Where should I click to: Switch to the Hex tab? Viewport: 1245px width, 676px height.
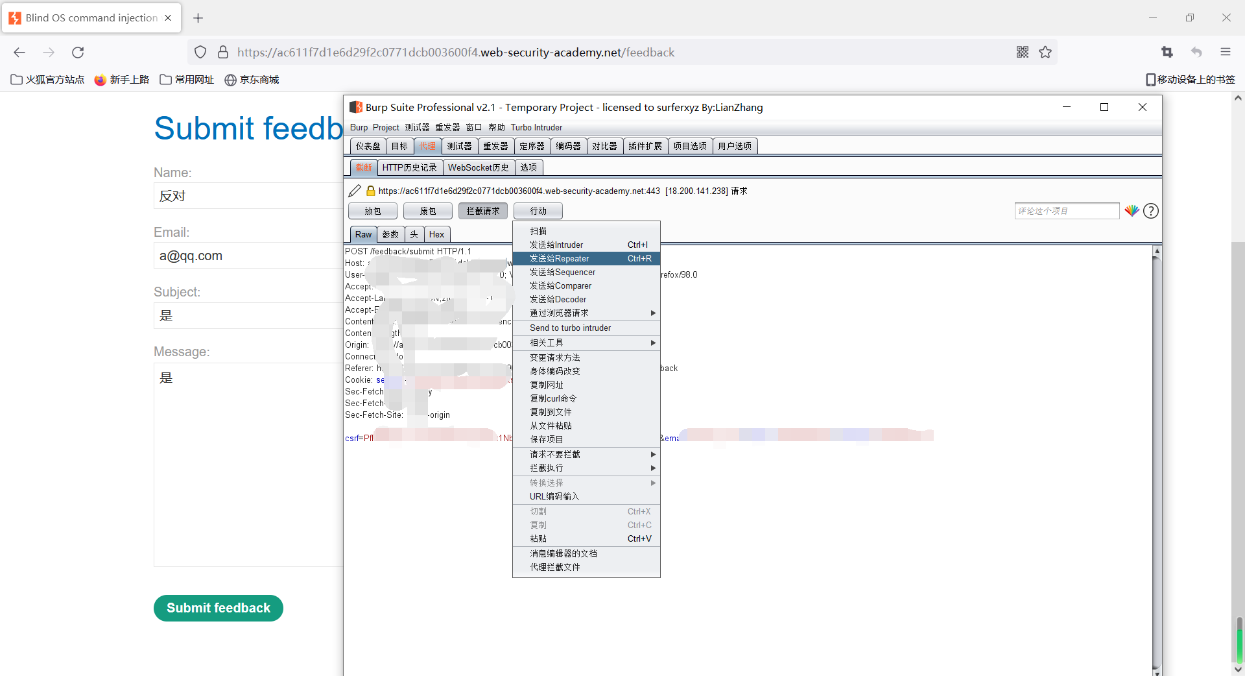pos(437,234)
